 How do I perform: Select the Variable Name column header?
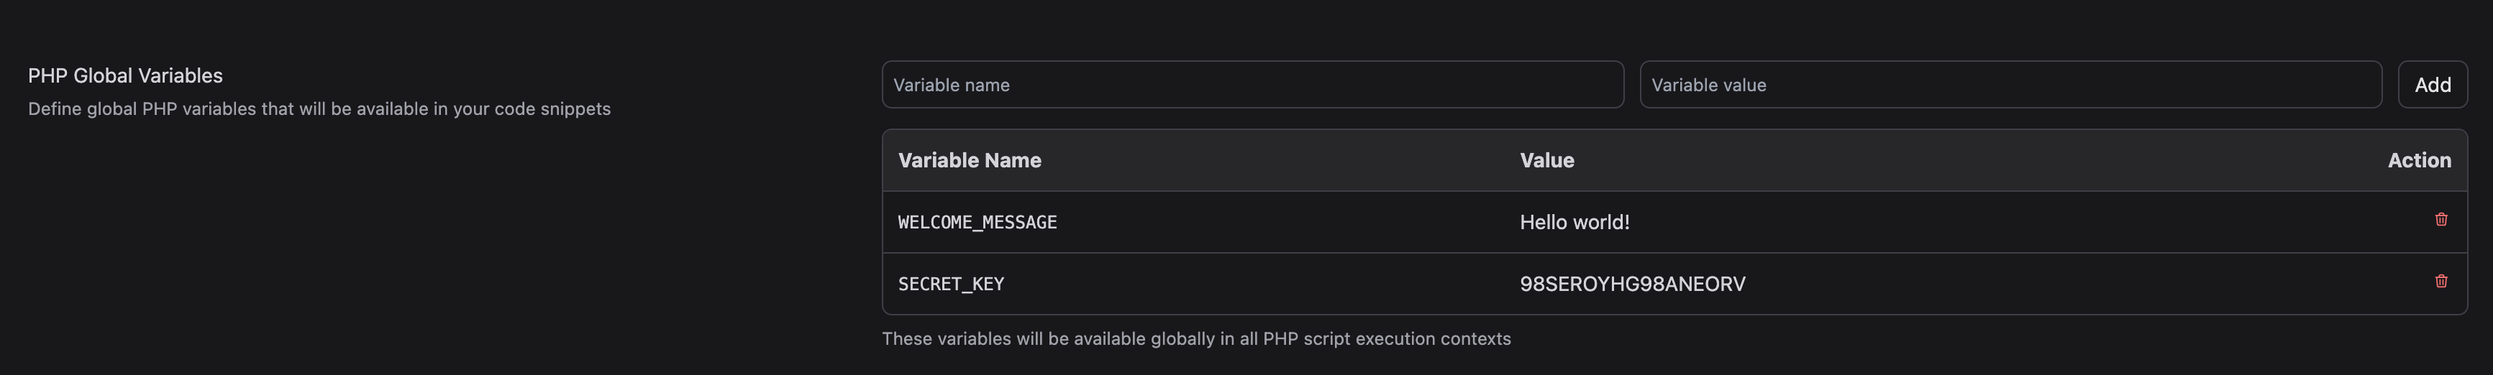969,160
